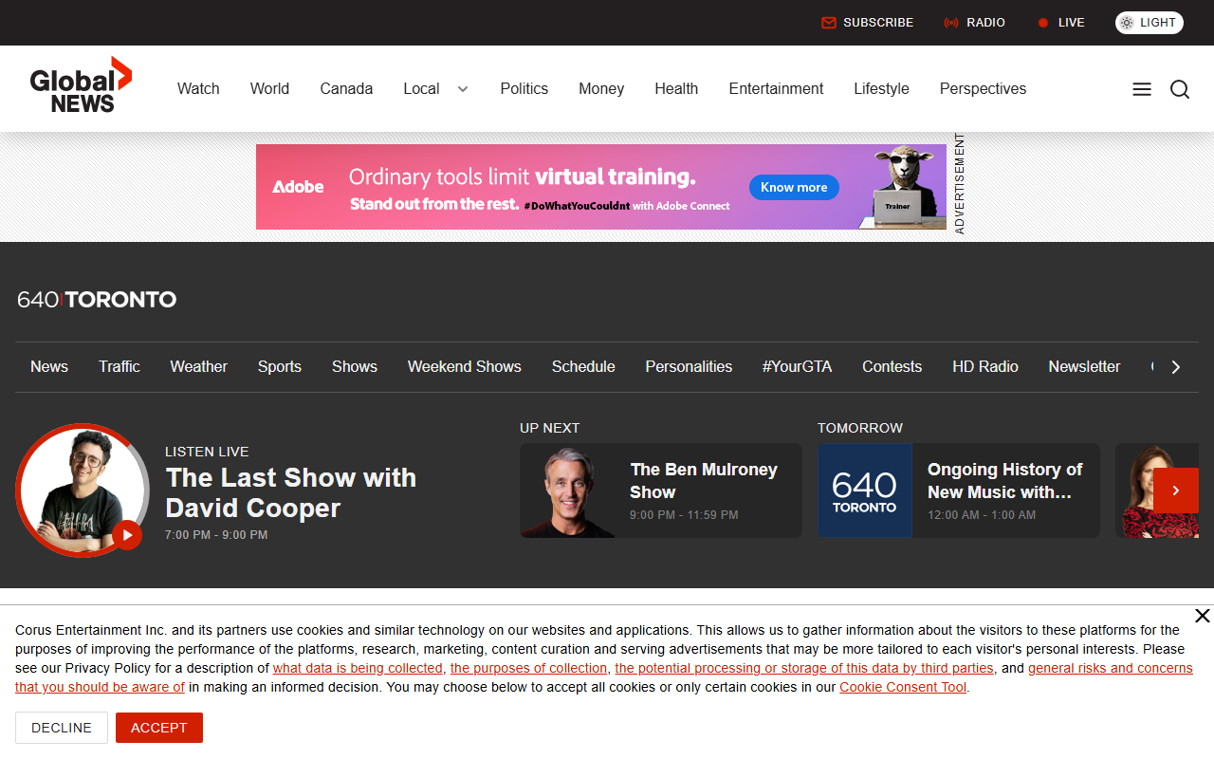Expand station nav with right chevron
Image resolution: width=1214 pixels, height=759 pixels.
click(1176, 367)
